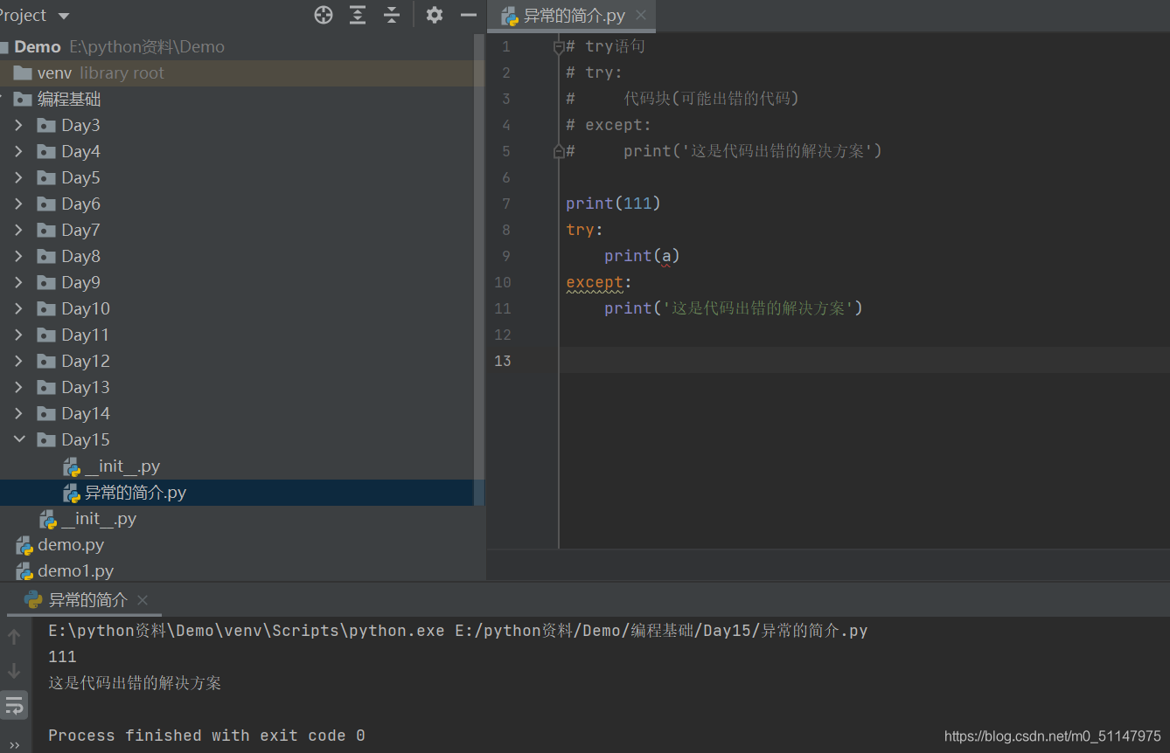Expand the Day9 folder
This screenshot has width=1170, height=753.
click(x=18, y=283)
